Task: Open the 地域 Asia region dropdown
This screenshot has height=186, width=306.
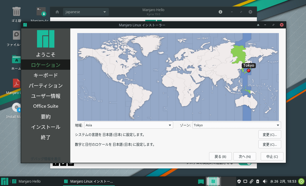Action: pos(128,125)
